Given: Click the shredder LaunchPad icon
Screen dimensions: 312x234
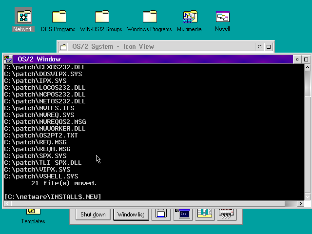Looking at the screenshot, I should point(227,214).
